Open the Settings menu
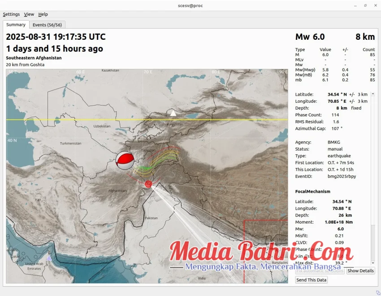This screenshot has width=381, height=296. (11, 14)
